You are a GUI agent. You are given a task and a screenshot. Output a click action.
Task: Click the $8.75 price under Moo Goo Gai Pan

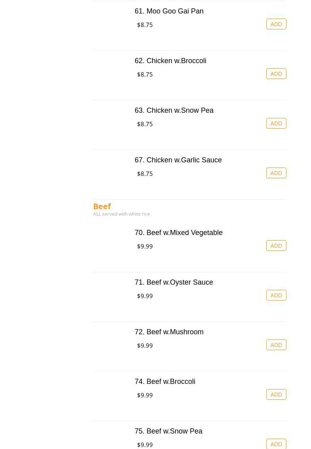[145, 25]
